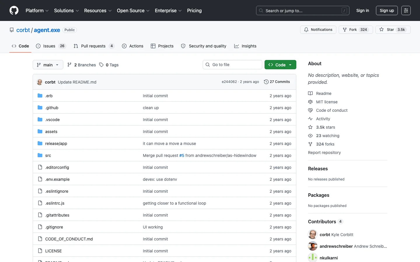Click the GitHub Octocat logo

click(14, 10)
